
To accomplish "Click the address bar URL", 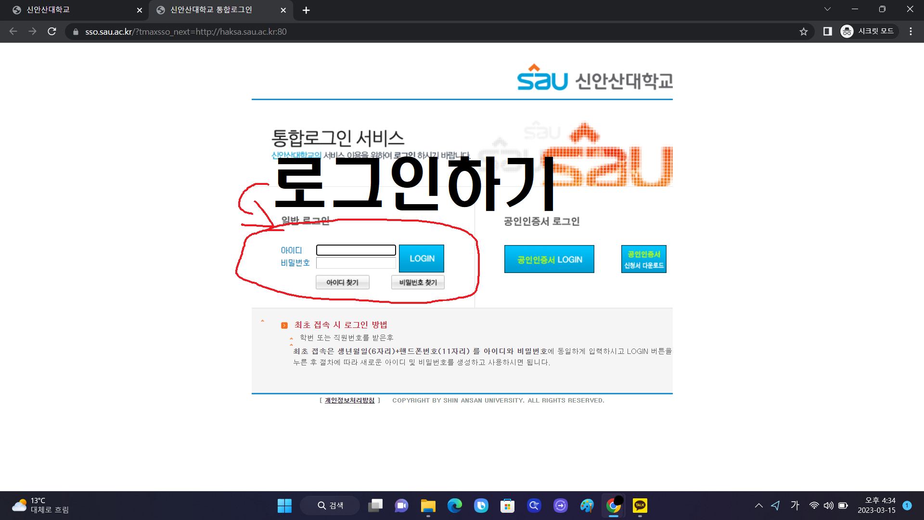I will (x=186, y=32).
